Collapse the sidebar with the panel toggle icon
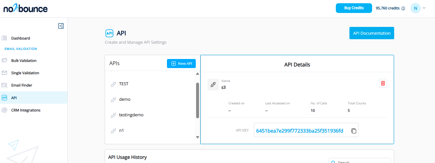The width and height of the screenshot is (435, 163). pyautogui.click(x=61, y=26)
